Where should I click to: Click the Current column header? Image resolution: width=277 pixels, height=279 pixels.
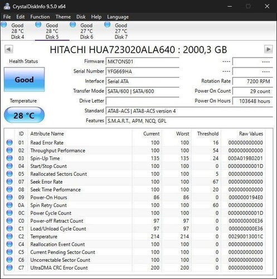151,133
